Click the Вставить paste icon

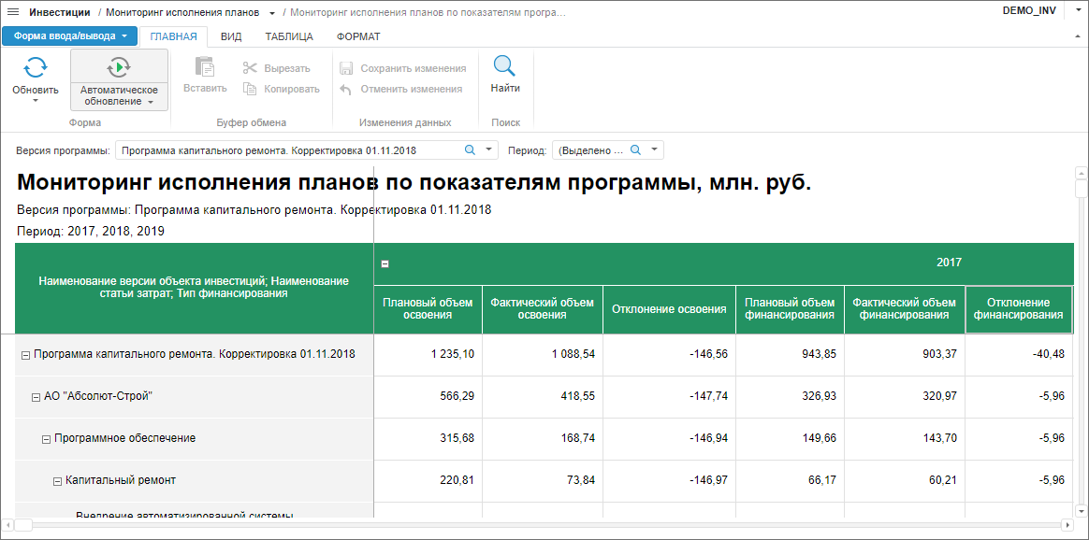click(x=205, y=67)
